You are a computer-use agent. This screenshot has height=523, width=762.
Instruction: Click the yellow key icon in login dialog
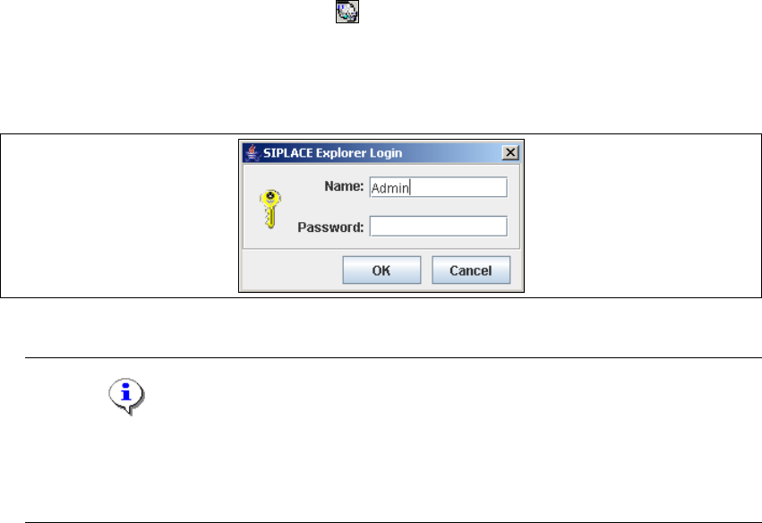pos(270,209)
